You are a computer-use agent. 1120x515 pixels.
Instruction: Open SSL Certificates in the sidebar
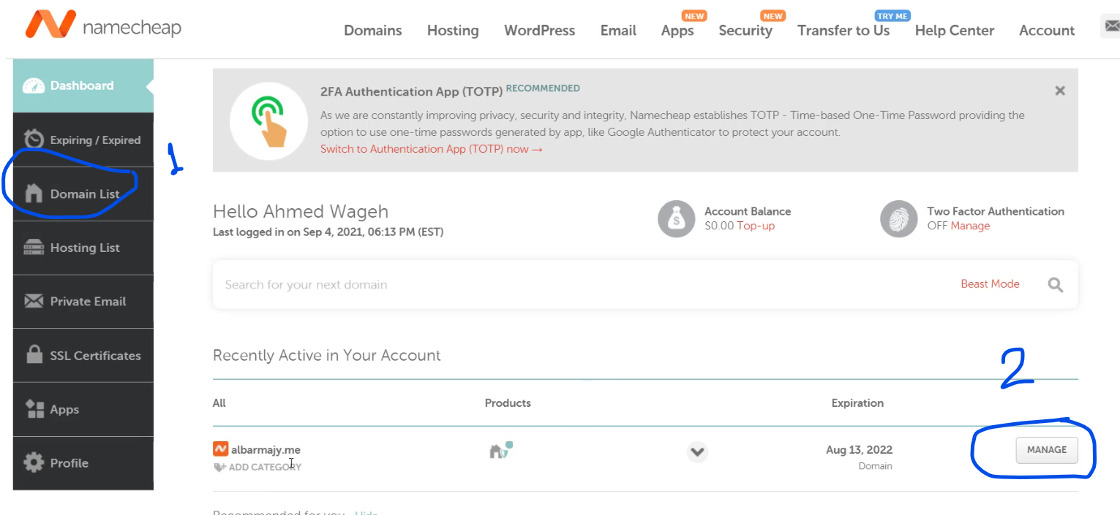pos(83,355)
